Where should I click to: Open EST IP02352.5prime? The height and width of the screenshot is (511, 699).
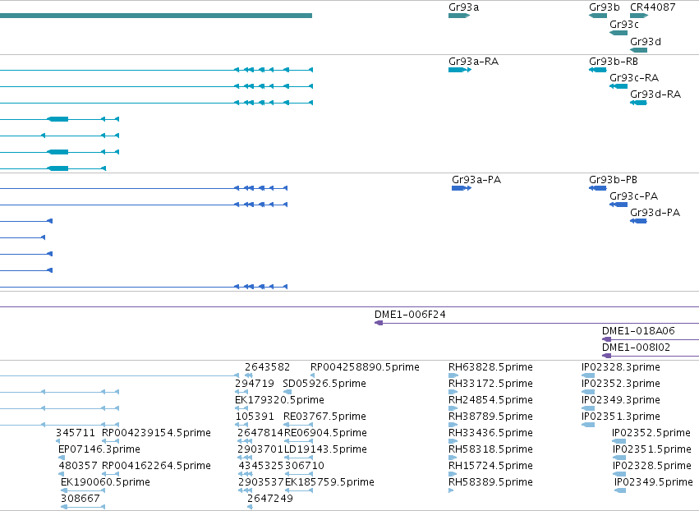pos(651,432)
